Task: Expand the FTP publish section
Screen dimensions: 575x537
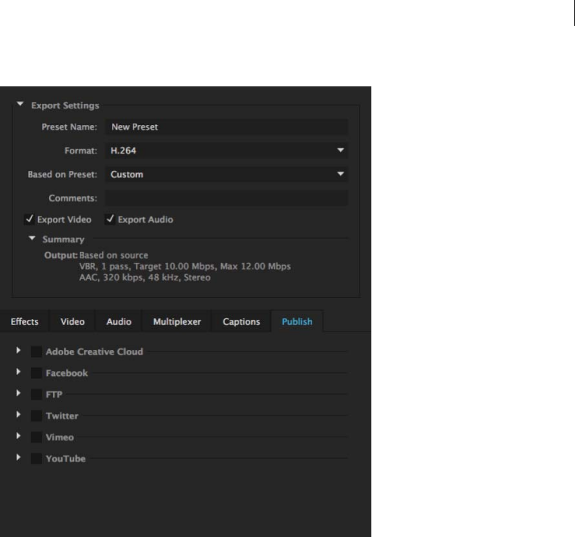Action: [18, 393]
